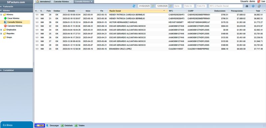Click the XMLs download button
This screenshot has width=266, height=128.
point(40,125)
